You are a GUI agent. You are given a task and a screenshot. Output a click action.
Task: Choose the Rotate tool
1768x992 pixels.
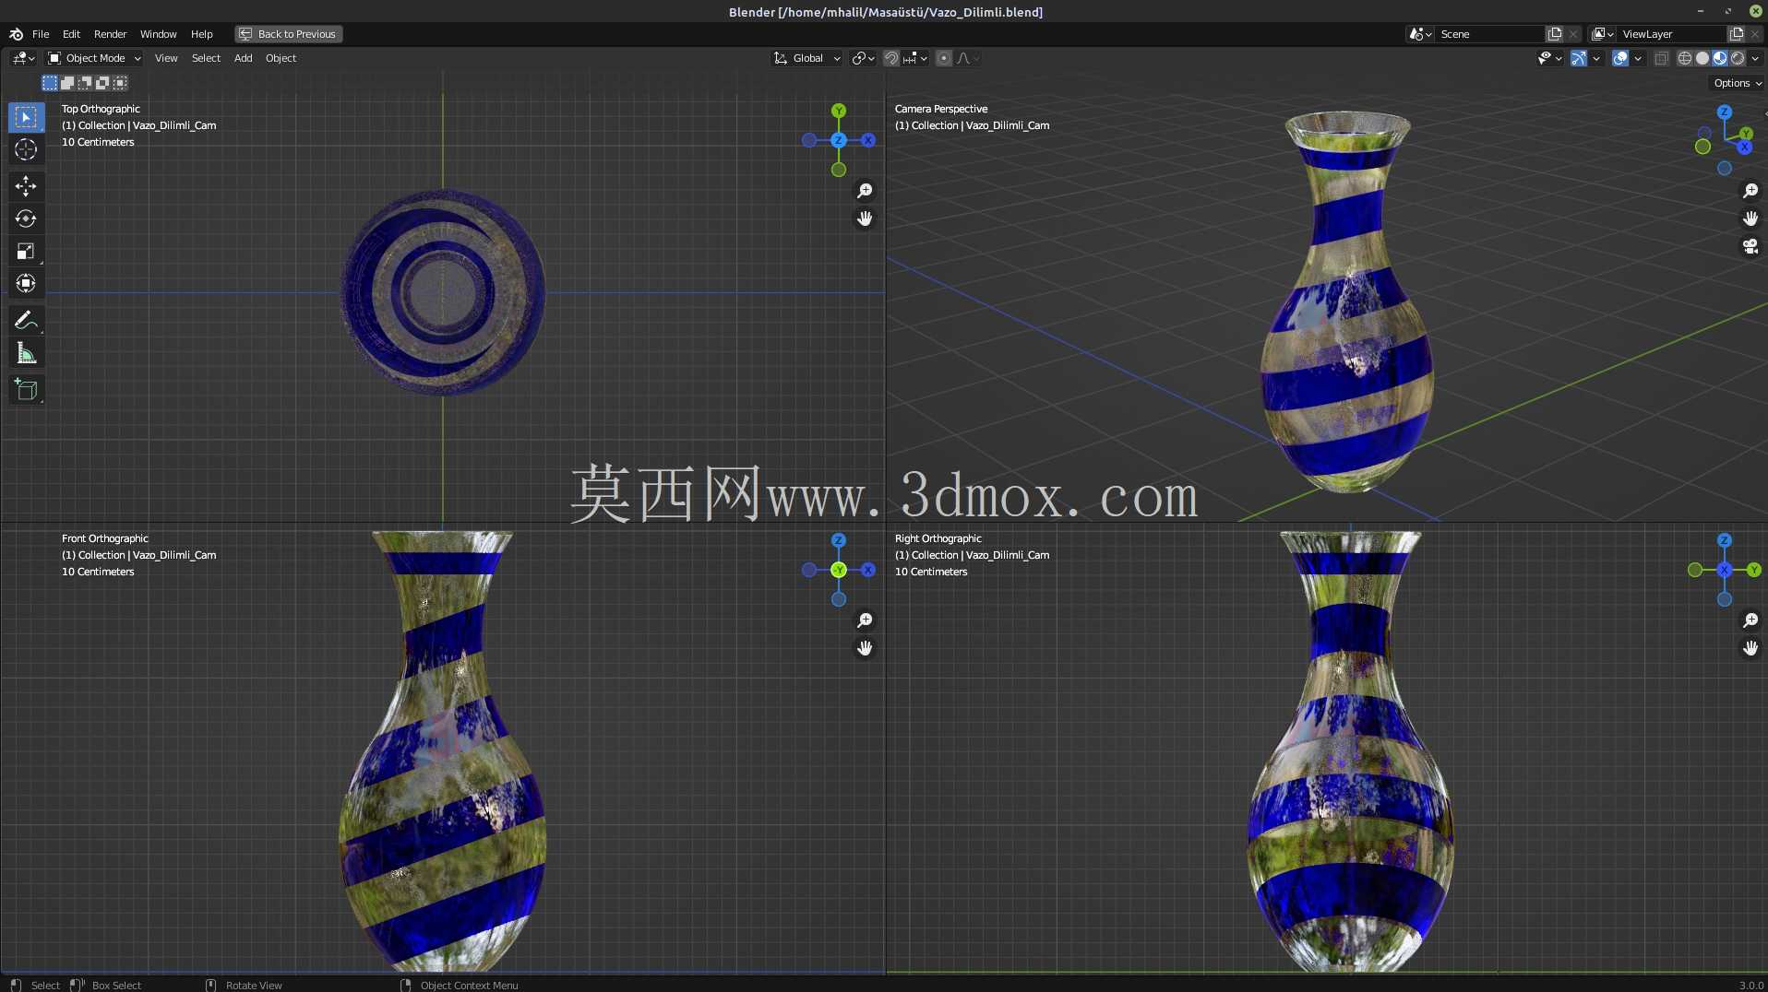tap(26, 218)
